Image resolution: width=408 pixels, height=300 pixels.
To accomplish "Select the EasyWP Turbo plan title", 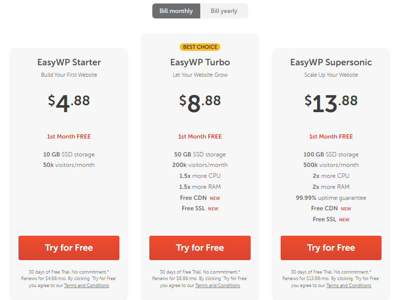I will coord(200,62).
